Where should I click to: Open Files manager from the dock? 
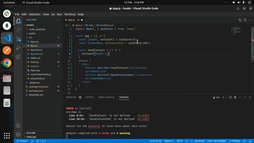[x=7, y=78]
